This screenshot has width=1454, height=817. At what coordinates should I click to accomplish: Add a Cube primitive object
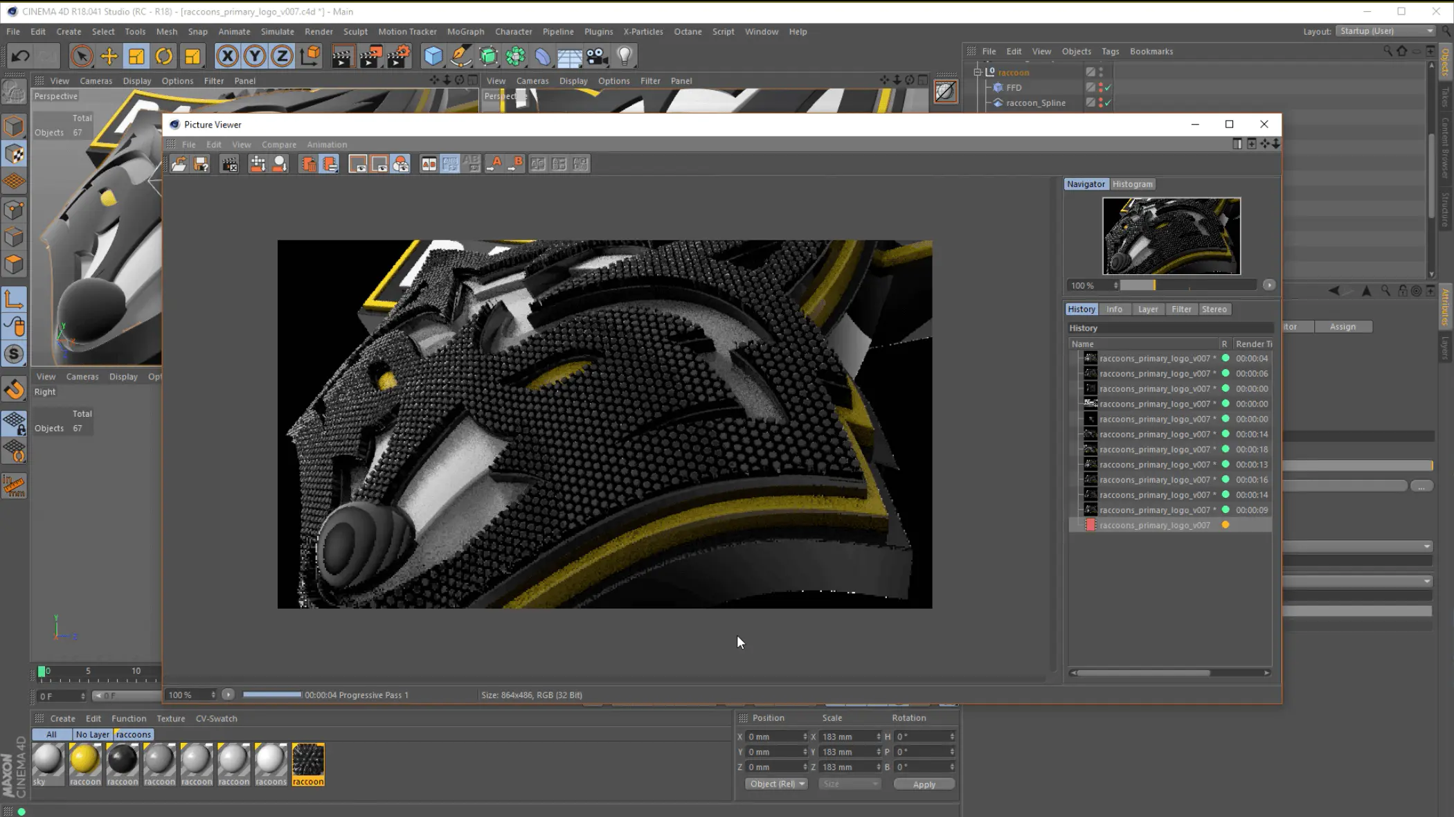(433, 56)
